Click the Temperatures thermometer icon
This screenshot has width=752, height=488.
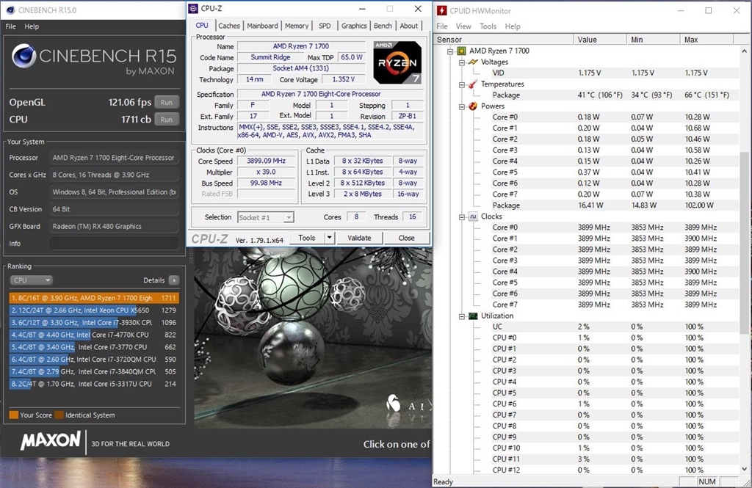[x=473, y=84]
